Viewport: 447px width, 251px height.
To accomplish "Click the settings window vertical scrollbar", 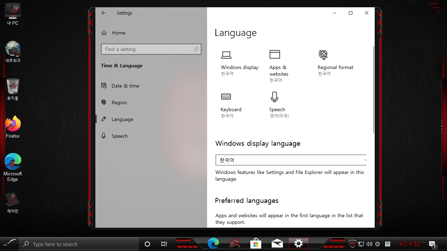I will click(x=373, y=90).
